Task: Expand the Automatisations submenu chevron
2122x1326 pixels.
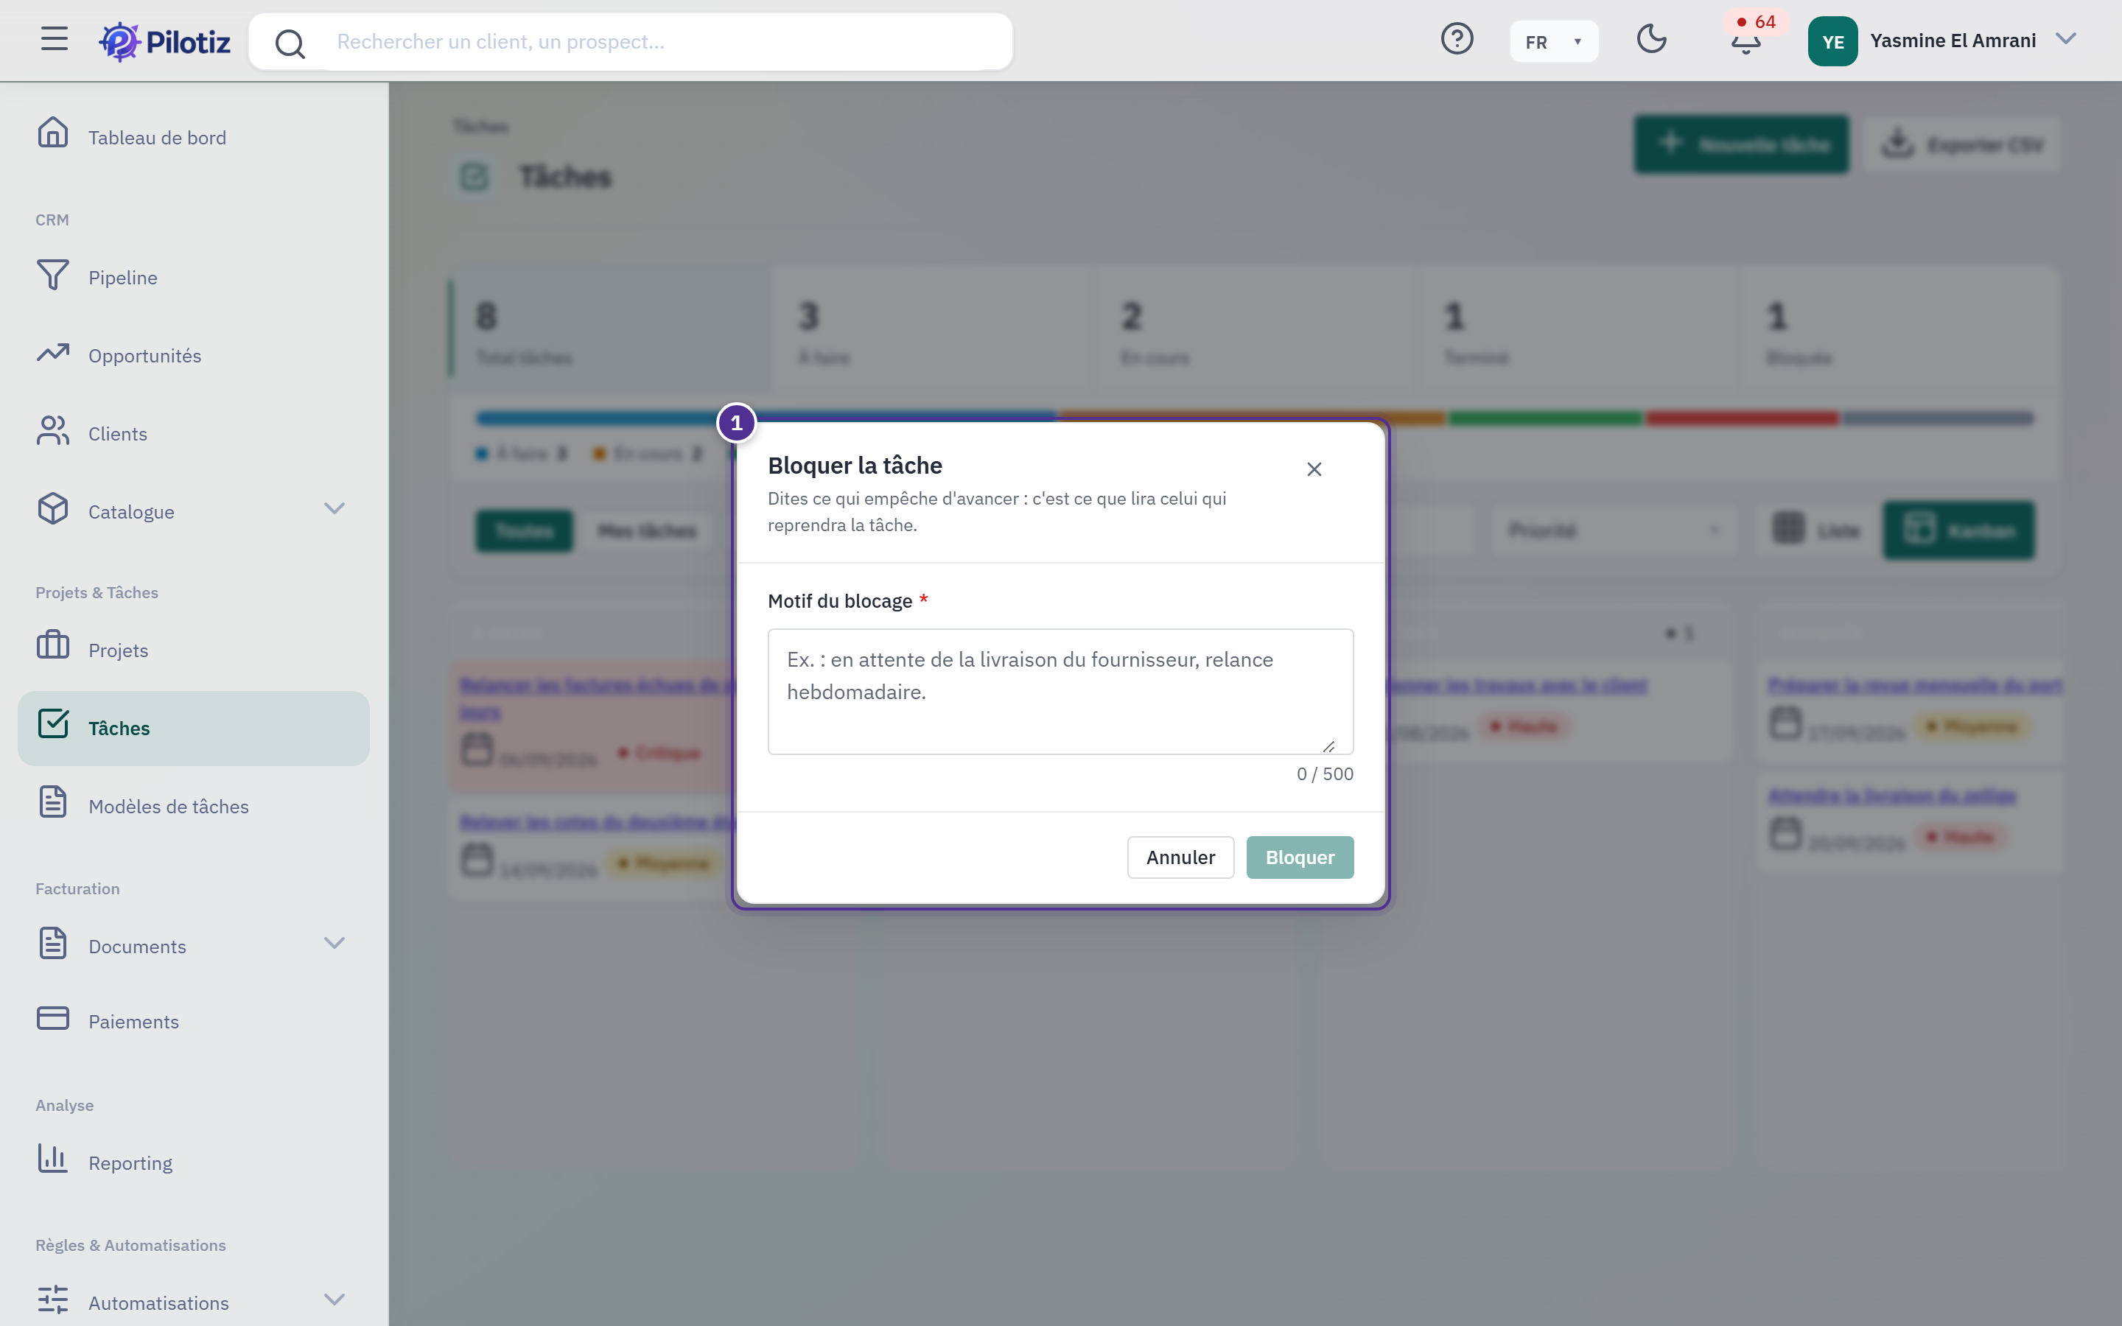Action: 334,1299
